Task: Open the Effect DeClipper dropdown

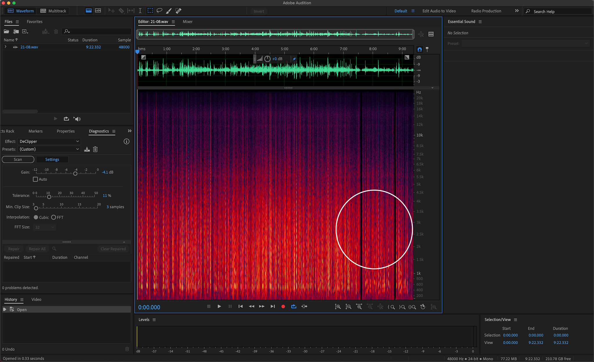Action: click(x=49, y=141)
